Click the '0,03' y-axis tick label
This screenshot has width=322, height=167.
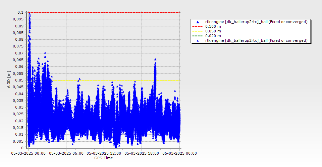point(19,107)
